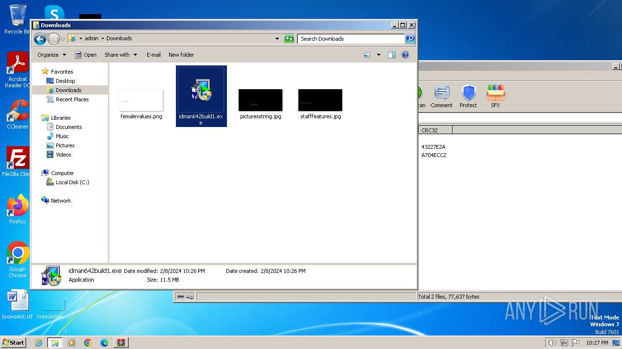The height and width of the screenshot is (349, 622).
Task: Select the stafffeatures.jpg thumbnail
Action: (x=320, y=100)
